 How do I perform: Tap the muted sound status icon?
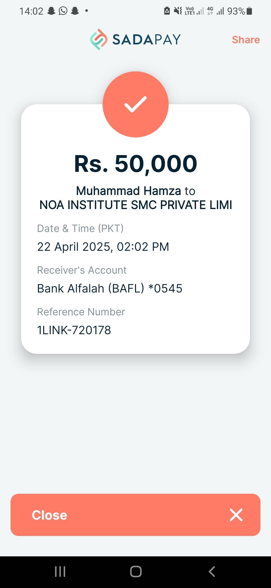pos(178,11)
